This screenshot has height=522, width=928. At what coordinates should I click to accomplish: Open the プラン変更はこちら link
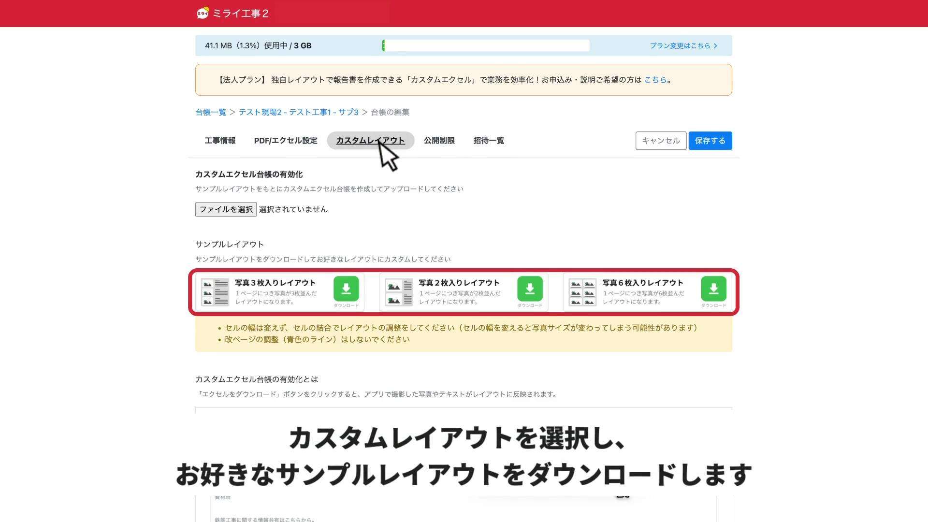pos(683,45)
